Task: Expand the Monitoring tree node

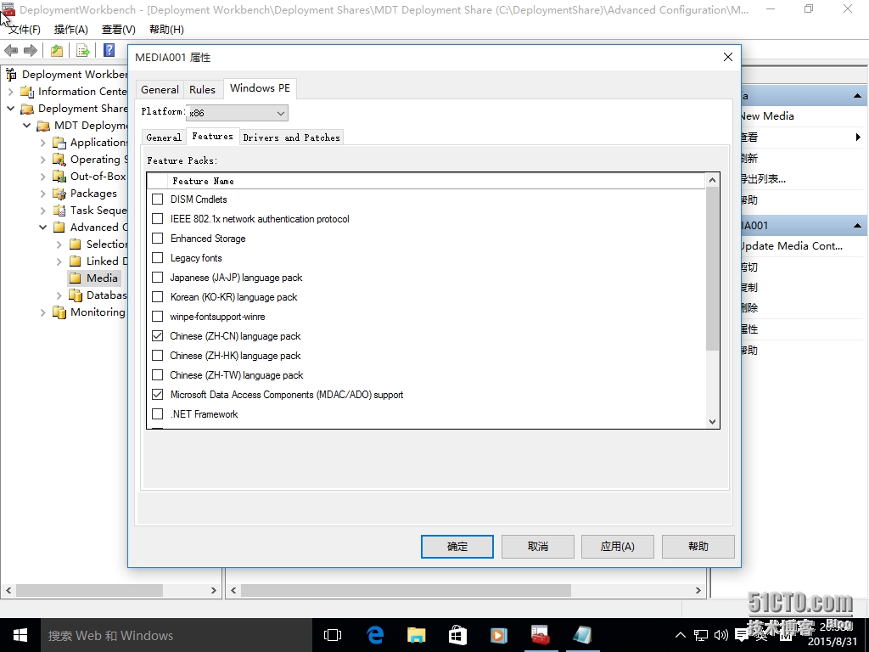Action: pyautogui.click(x=42, y=312)
